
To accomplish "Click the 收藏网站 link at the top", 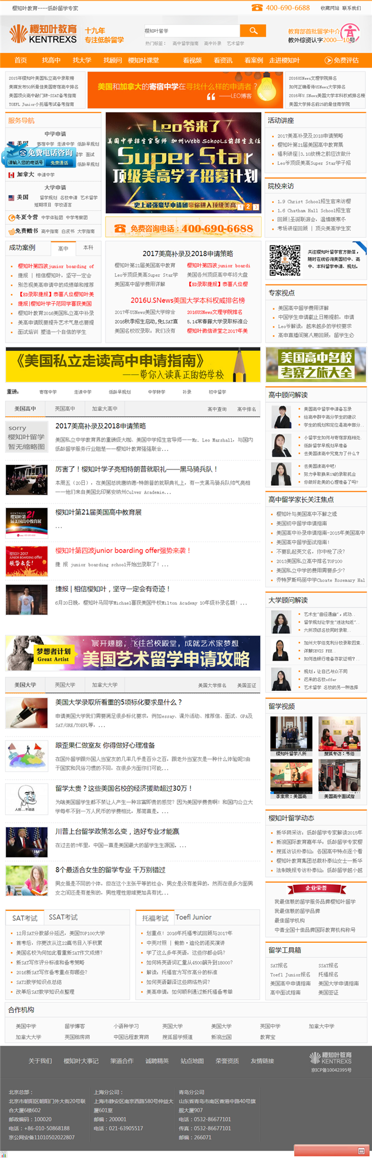I will click(x=330, y=8).
